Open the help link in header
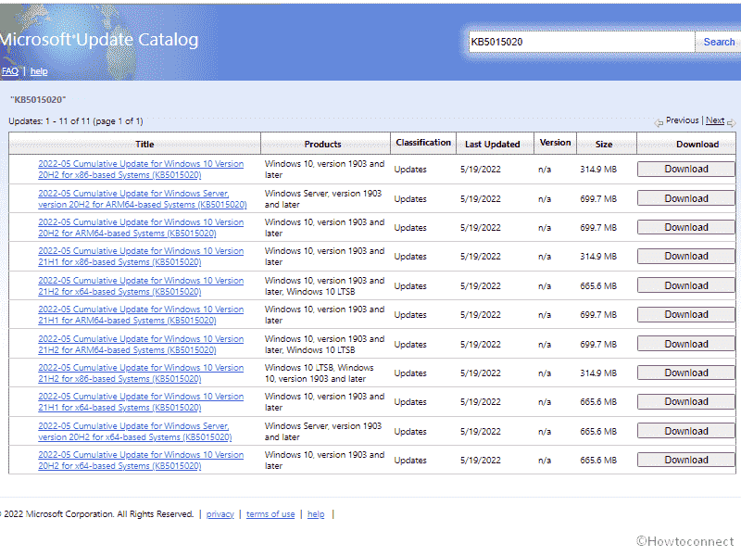This screenshot has height=556, width=741. (39, 71)
